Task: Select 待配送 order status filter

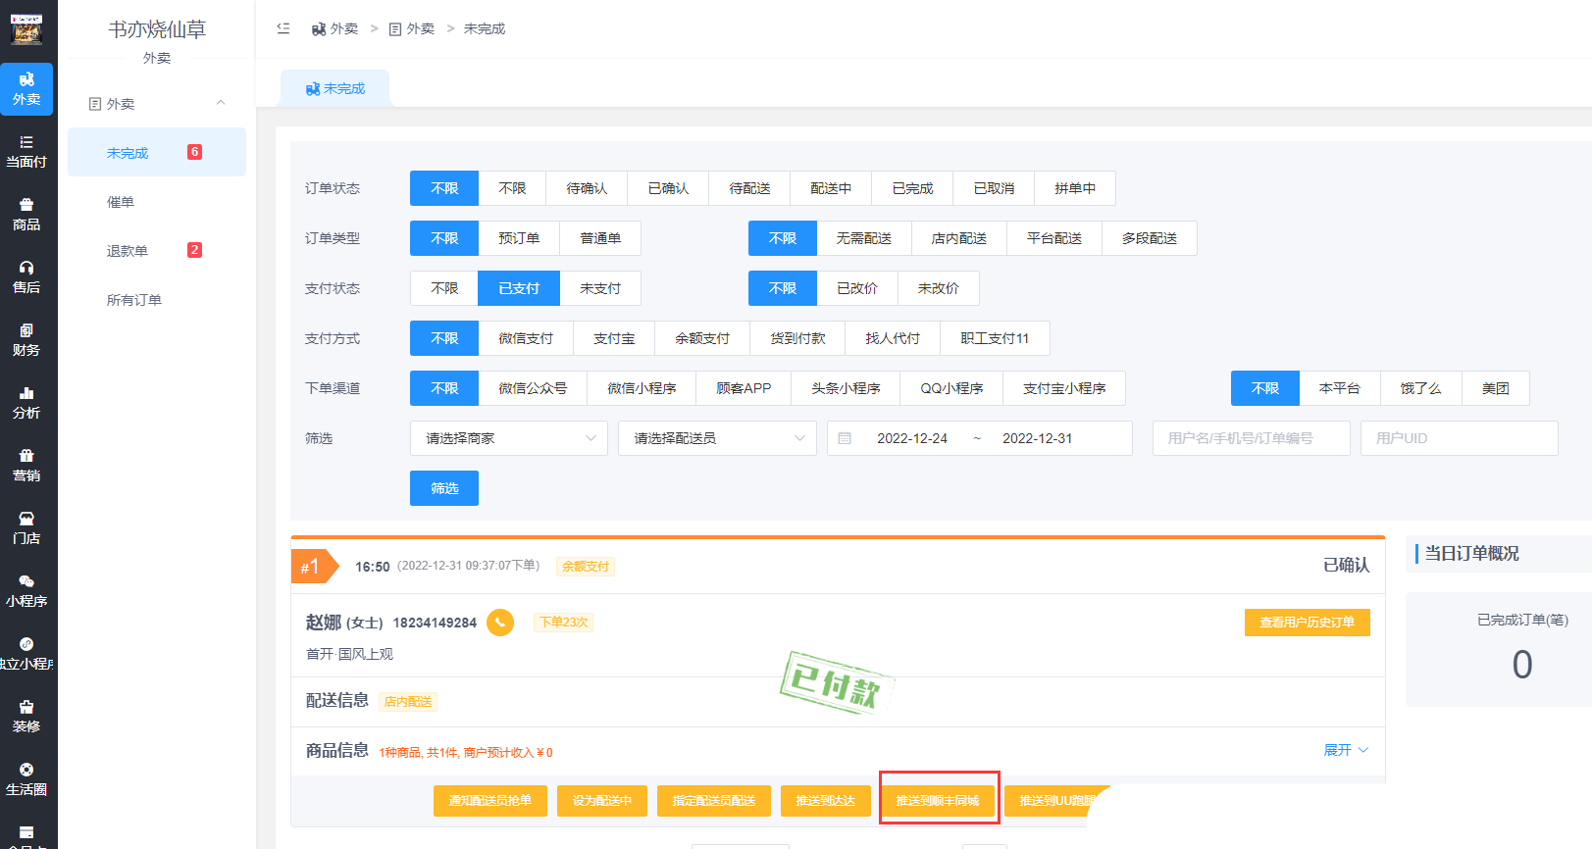Action: 749,188
